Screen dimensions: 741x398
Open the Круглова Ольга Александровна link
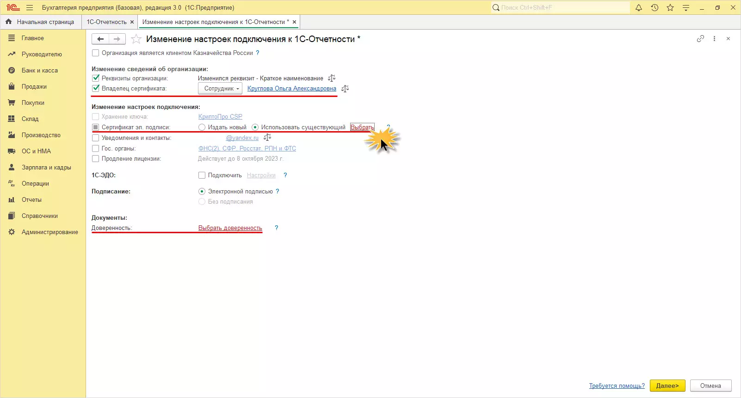tap(292, 88)
